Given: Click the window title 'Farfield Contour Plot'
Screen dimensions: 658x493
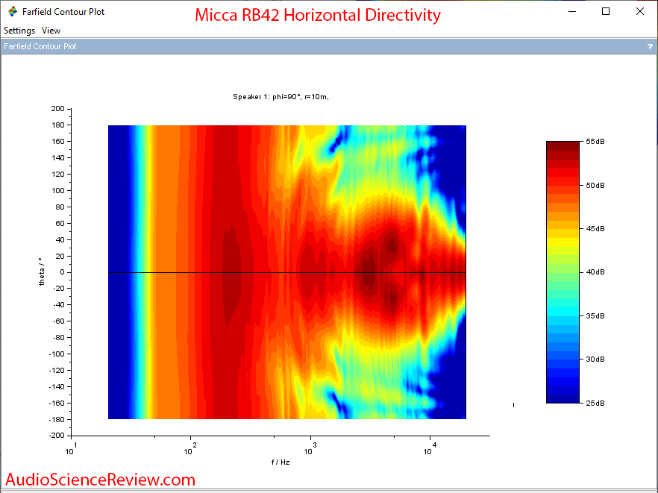Looking at the screenshot, I should pyautogui.click(x=63, y=12).
